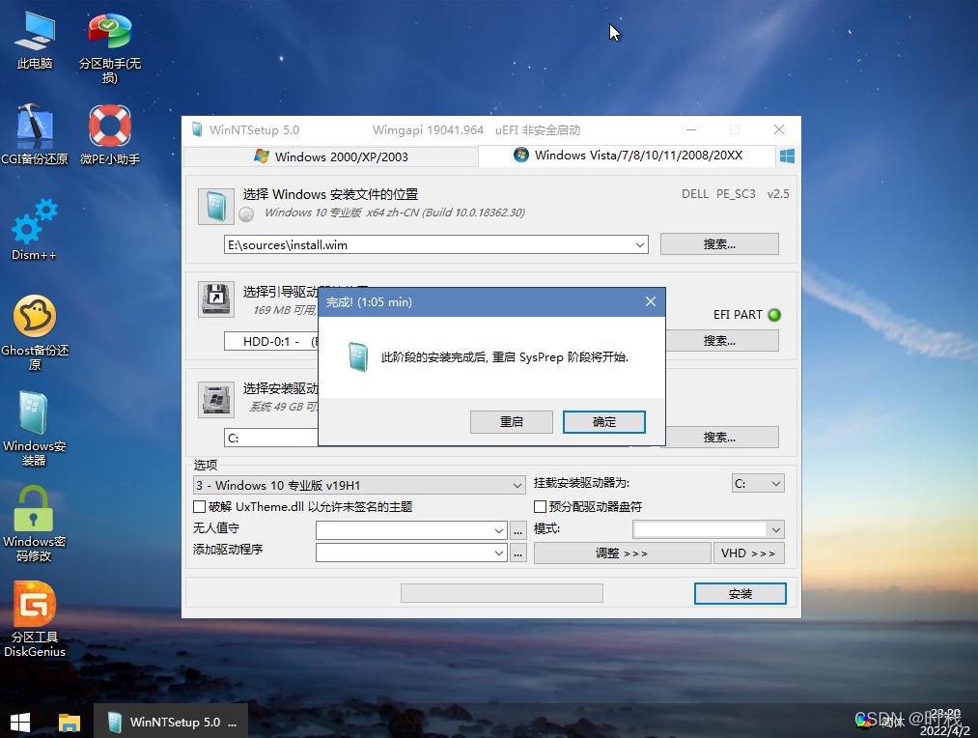Click the input method tray icon
Image resolution: width=978 pixels, height=738 pixels.
pyautogui.click(x=864, y=722)
